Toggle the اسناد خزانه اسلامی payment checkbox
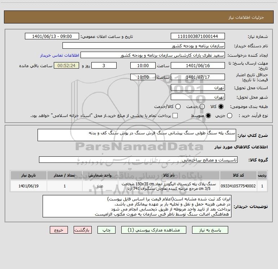The height and width of the screenshot is (269, 278). click(175, 116)
